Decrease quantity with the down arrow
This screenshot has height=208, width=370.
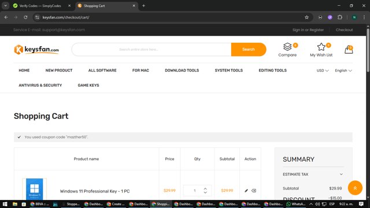coord(205,192)
